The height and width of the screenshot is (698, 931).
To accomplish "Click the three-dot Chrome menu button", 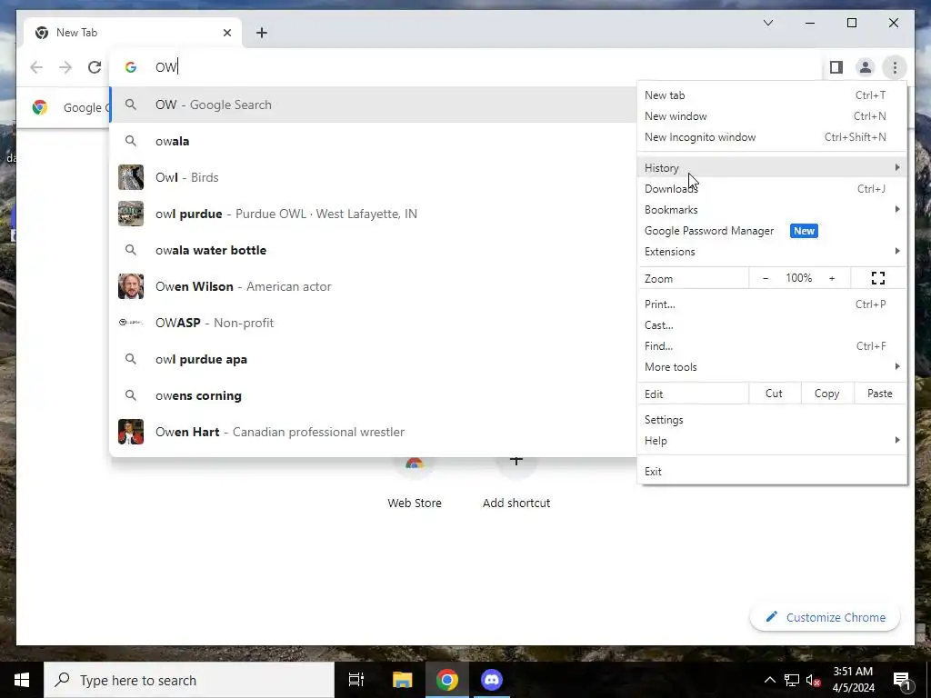I will click(x=895, y=67).
